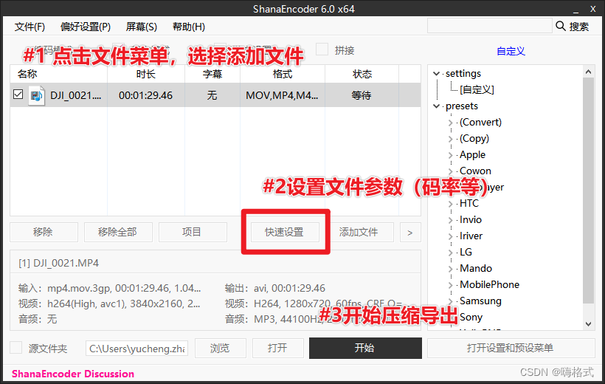The width and height of the screenshot is (605, 384).
Task: Click the 格式 column header
Action: point(283,74)
